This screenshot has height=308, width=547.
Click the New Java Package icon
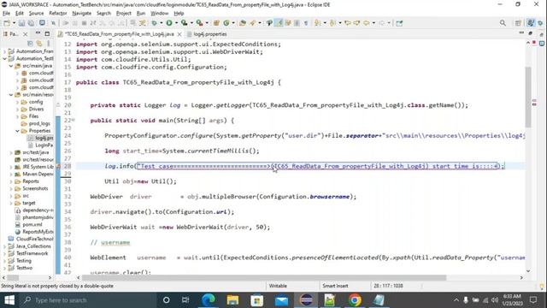tap(216, 23)
